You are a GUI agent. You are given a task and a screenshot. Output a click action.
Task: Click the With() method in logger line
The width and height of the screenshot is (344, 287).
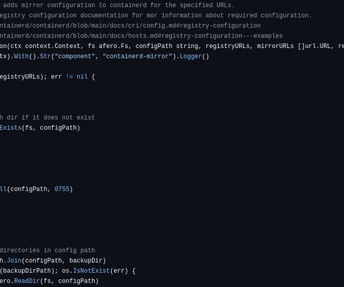coord(21,56)
